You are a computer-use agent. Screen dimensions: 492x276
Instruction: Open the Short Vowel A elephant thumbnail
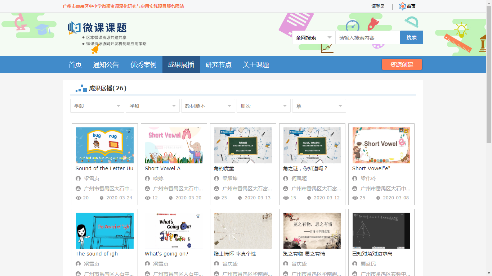click(174, 145)
